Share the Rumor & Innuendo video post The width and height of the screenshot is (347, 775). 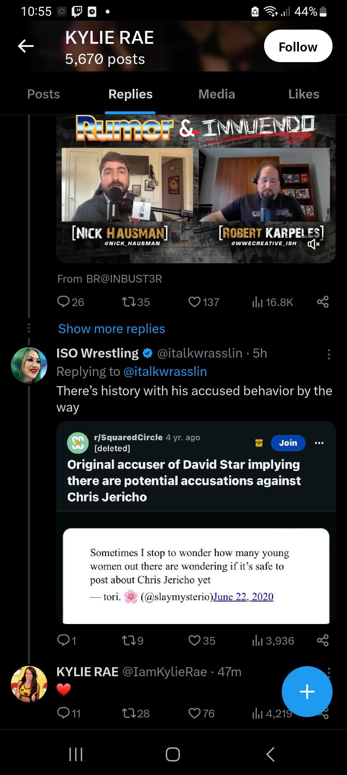point(323,302)
